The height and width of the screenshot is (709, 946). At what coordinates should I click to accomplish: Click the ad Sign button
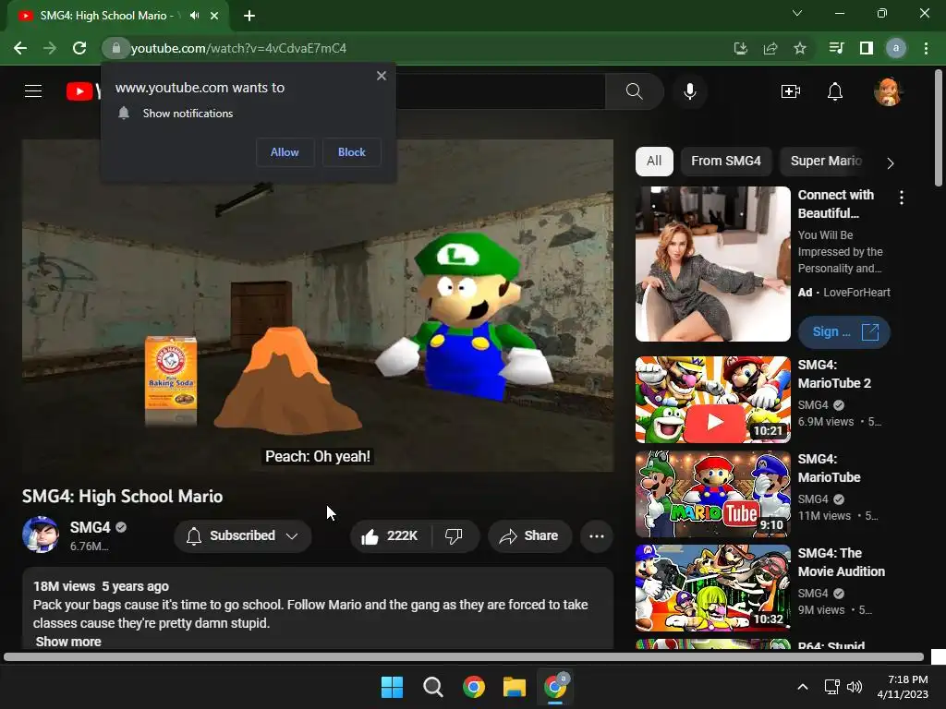point(844,331)
